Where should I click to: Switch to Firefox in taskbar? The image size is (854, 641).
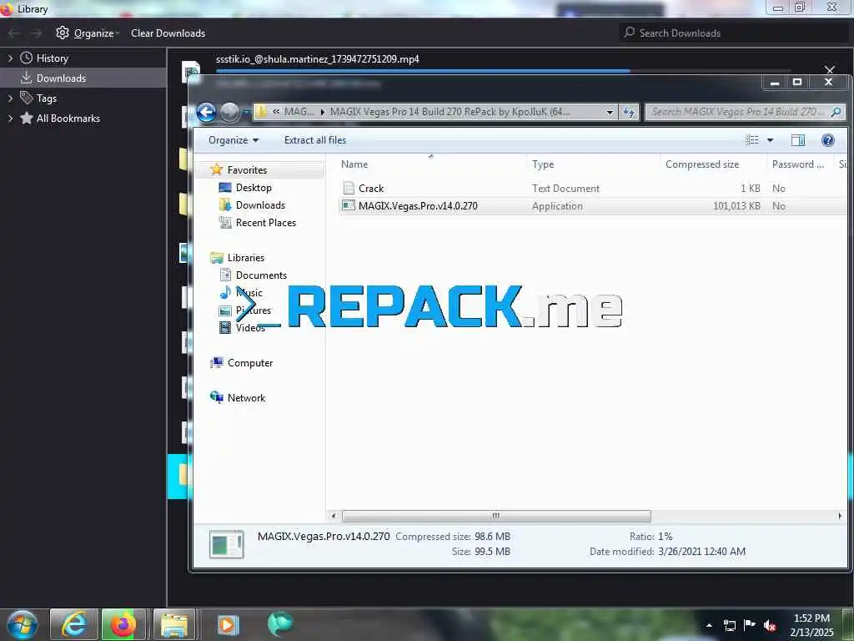point(123,624)
